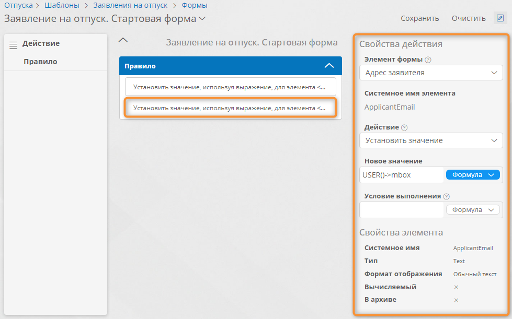
Task: Collapse the form area using the top chevron
Action: tap(123, 40)
